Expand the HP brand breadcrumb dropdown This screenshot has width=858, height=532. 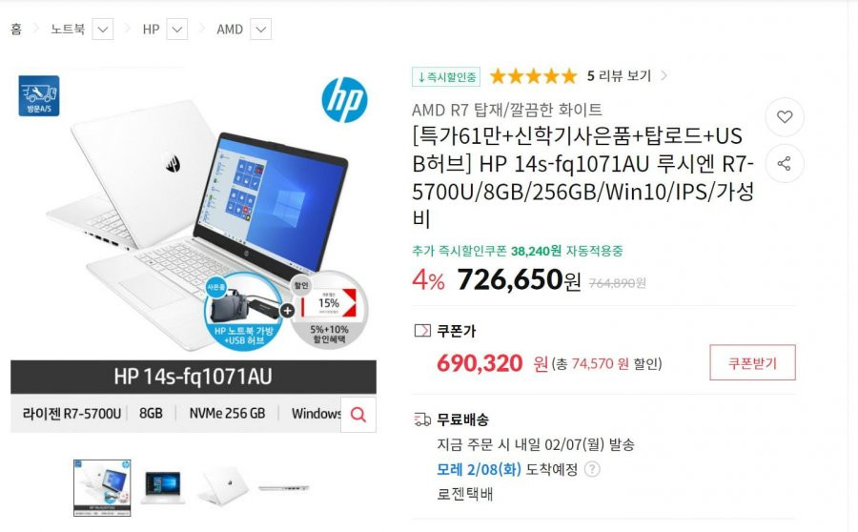pyautogui.click(x=176, y=30)
